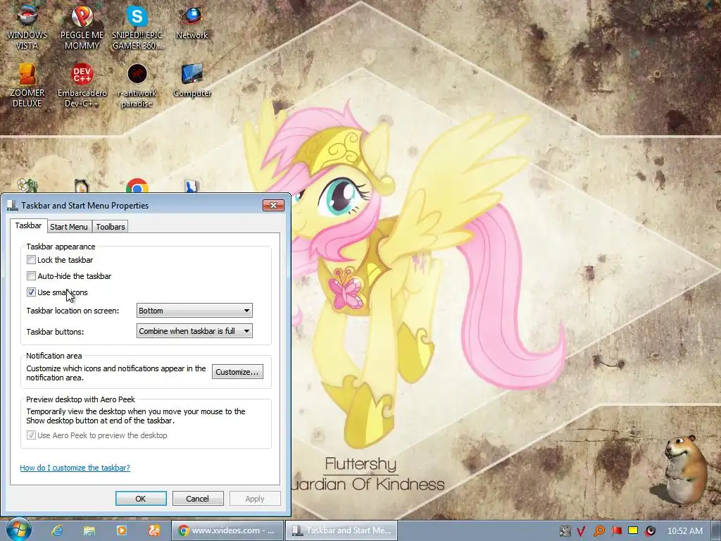Click Cancel in Taskbar properties dialog
The width and height of the screenshot is (721, 541).
coord(198,499)
